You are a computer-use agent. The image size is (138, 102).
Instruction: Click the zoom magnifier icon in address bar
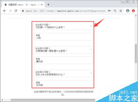pos(115,11)
